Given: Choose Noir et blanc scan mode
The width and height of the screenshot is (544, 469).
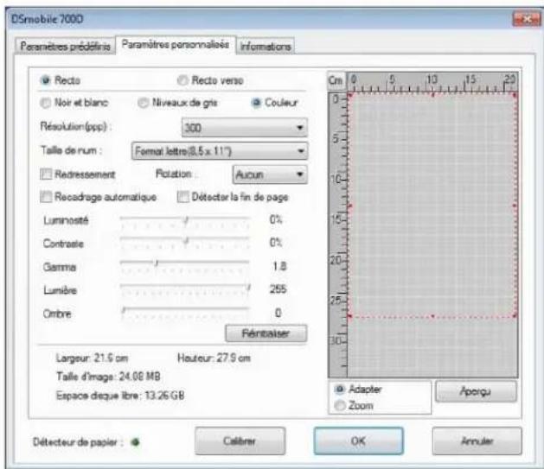Looking at the screenshot, I should pyautogui.click(x=46, y=103).
